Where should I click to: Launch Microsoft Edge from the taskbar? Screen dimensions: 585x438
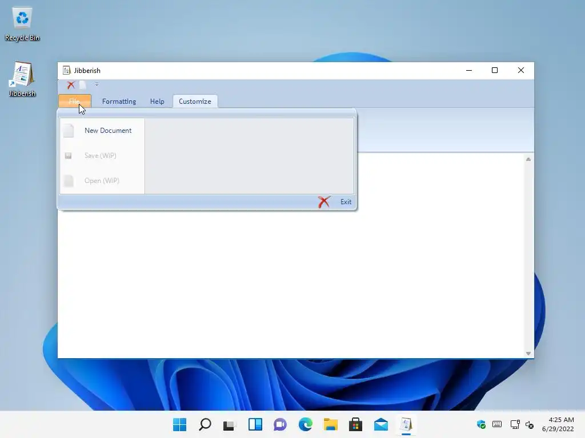click(x=306, y=424)
